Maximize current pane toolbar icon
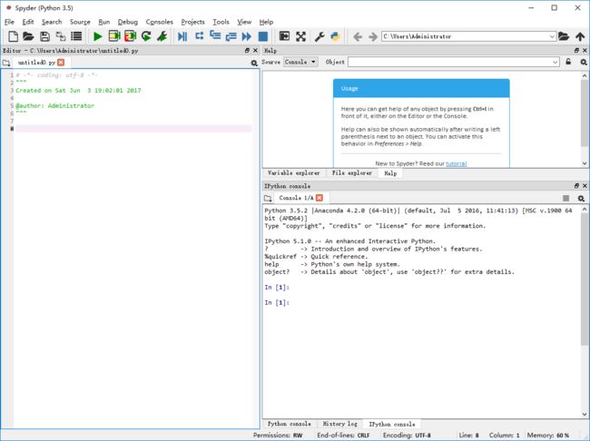This screenshot has height=441, width=590. 284,36
